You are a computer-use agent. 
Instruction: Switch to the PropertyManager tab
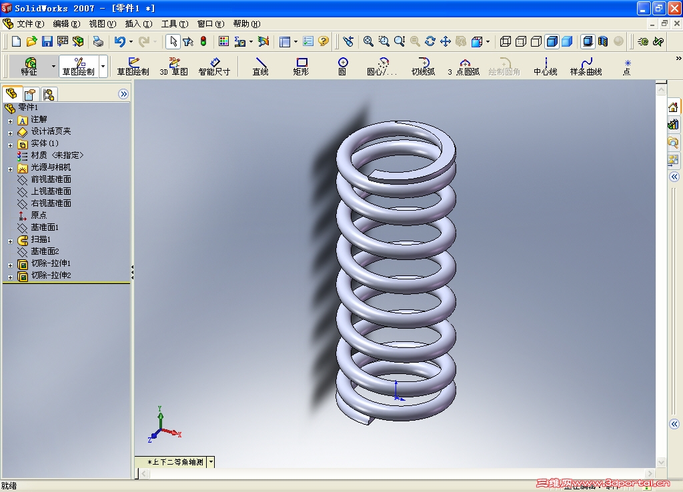coord(30,95)
